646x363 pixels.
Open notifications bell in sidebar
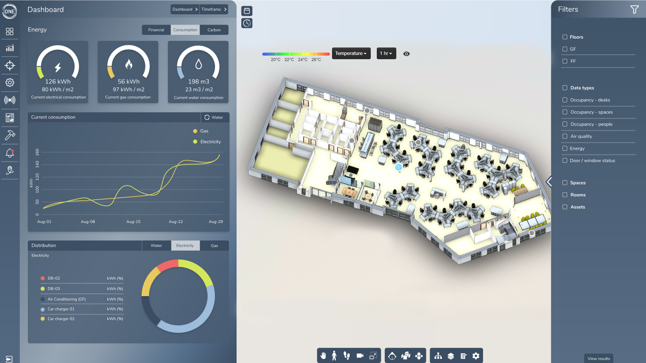click(x=9, y=153)
